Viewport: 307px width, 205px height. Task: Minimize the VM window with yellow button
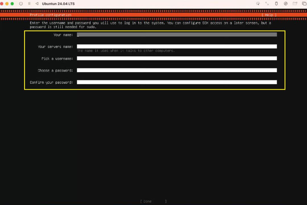point(7,3)
